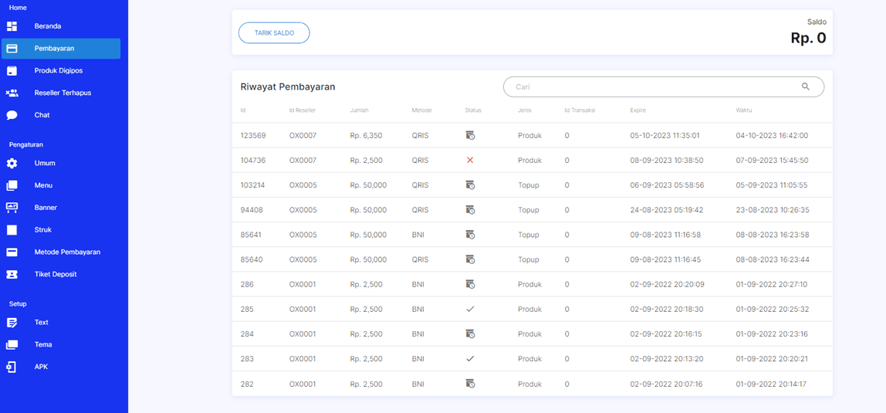Image resolution: width=886 pixels, height=413 pixels.
Task: Select the row with Id 103214
Action: pos(532,185)
